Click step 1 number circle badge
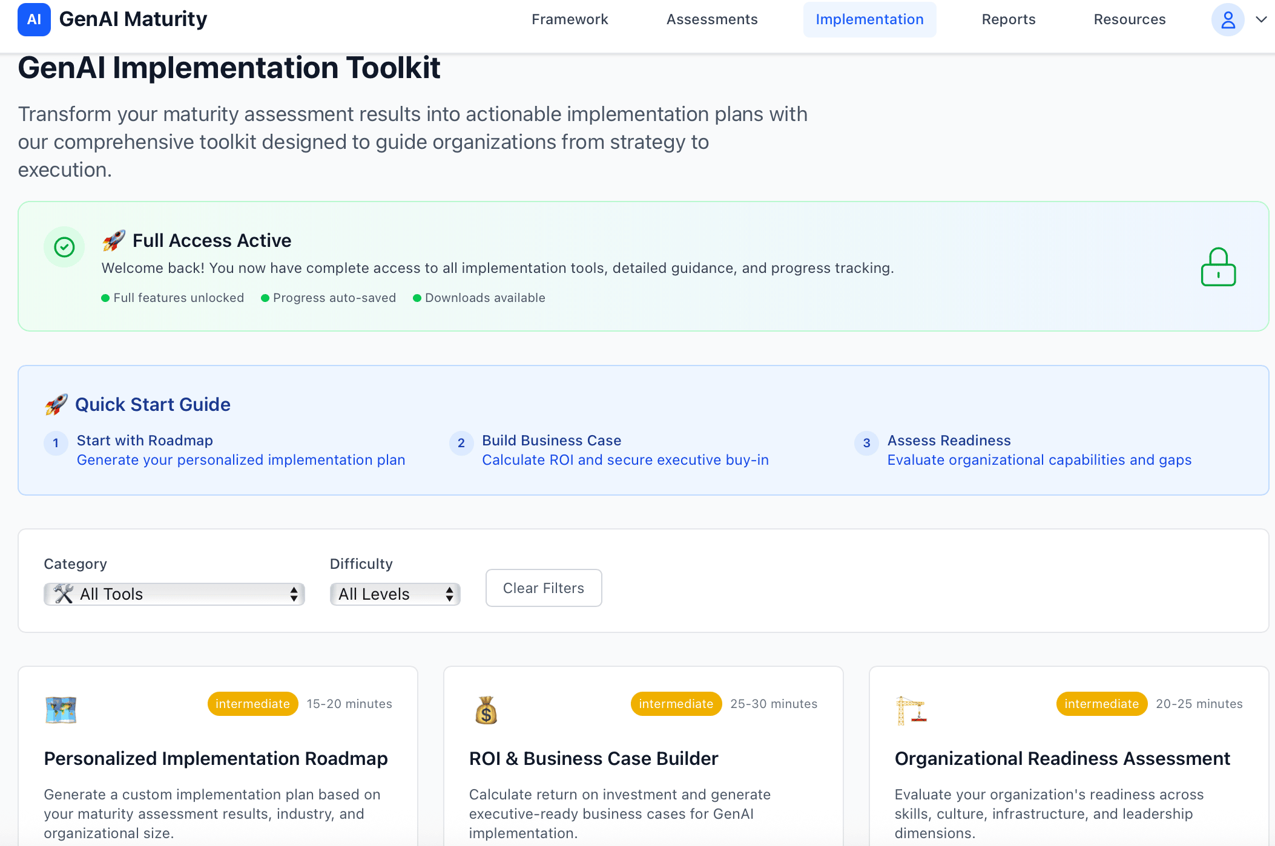Viewport: 1275px width, 846px height. coord(56,443)
